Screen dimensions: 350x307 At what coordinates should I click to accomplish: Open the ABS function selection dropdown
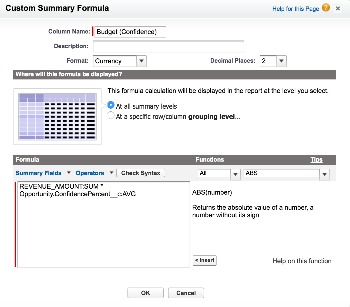tap(286, 173)
